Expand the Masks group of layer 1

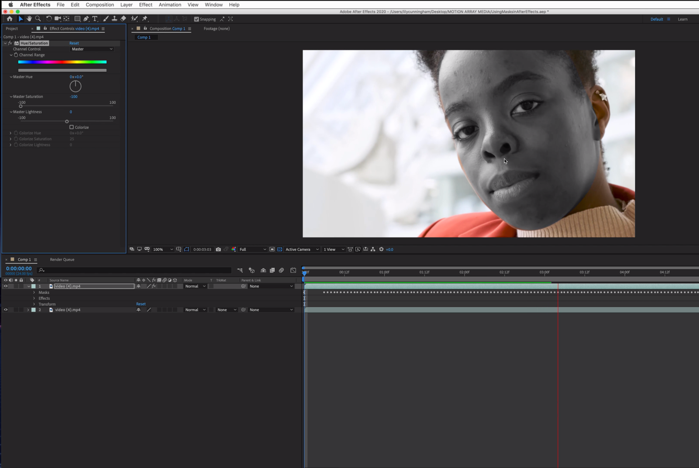(x=34, y=292)
